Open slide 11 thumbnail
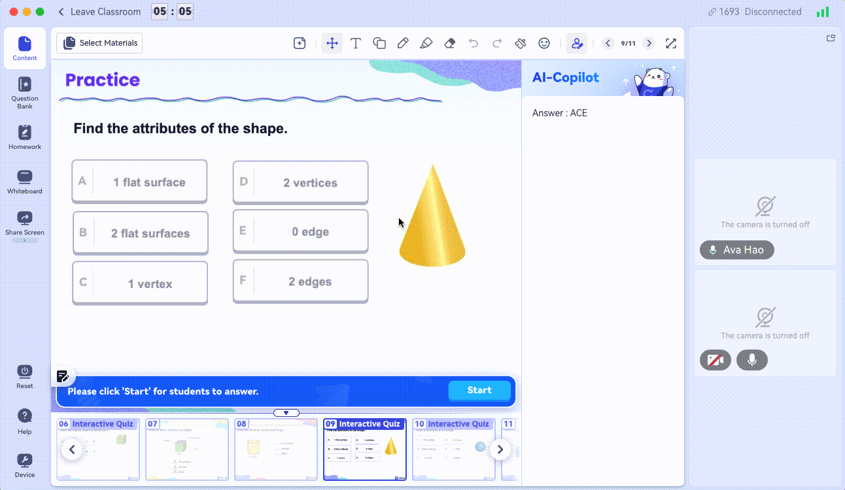The height and width of the screenshot is (490, 845). [x=510, y=449]
